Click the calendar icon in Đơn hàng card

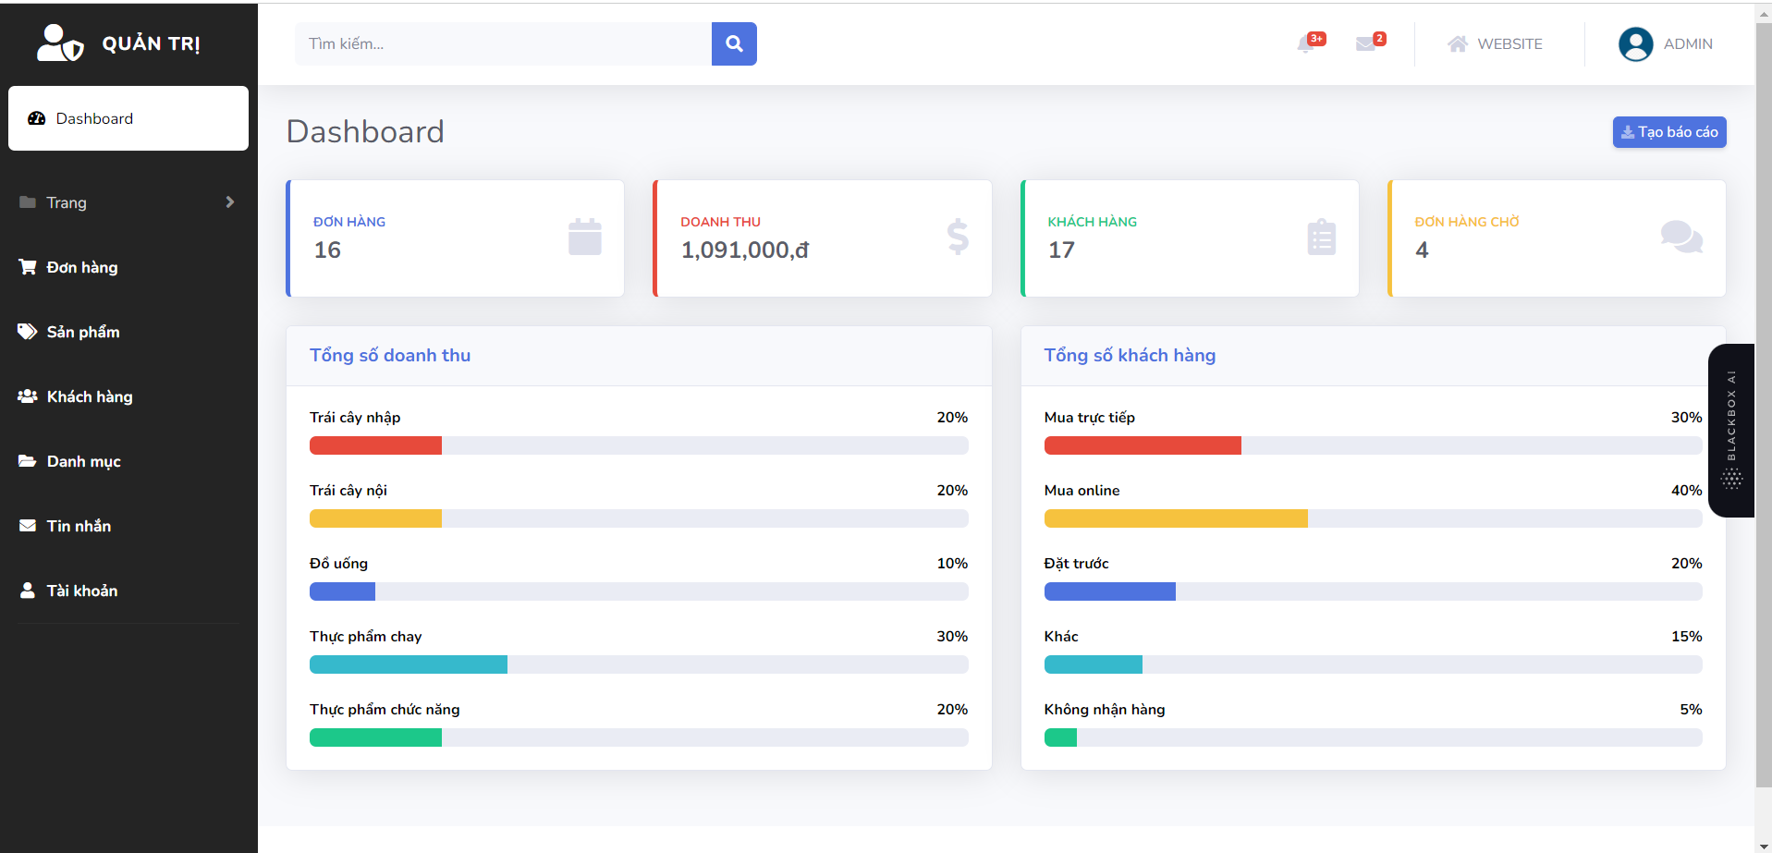tap(585, 237)
